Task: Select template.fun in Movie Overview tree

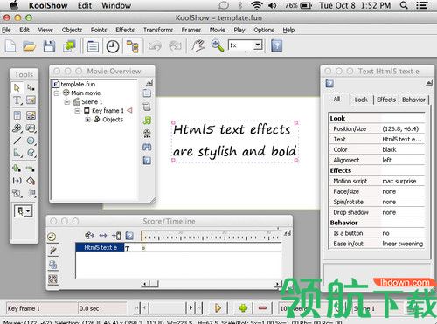Action: 78,84
